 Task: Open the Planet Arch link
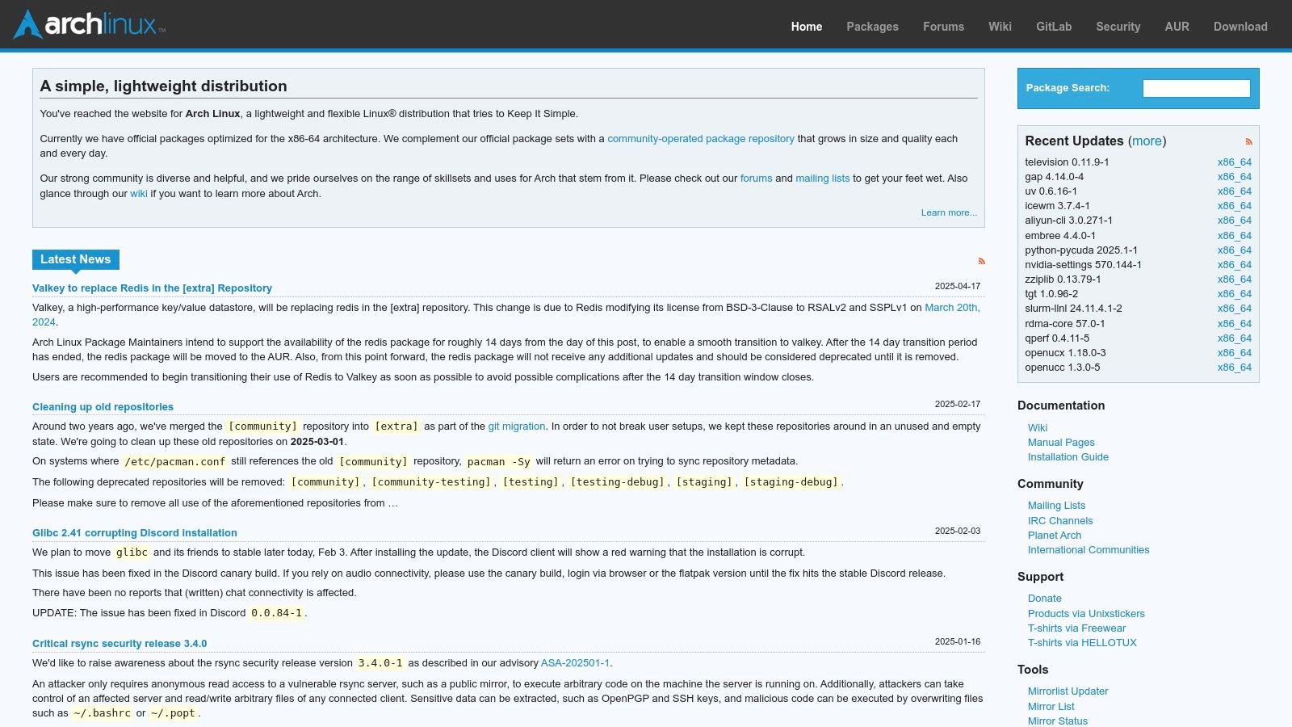[1054, 536]
